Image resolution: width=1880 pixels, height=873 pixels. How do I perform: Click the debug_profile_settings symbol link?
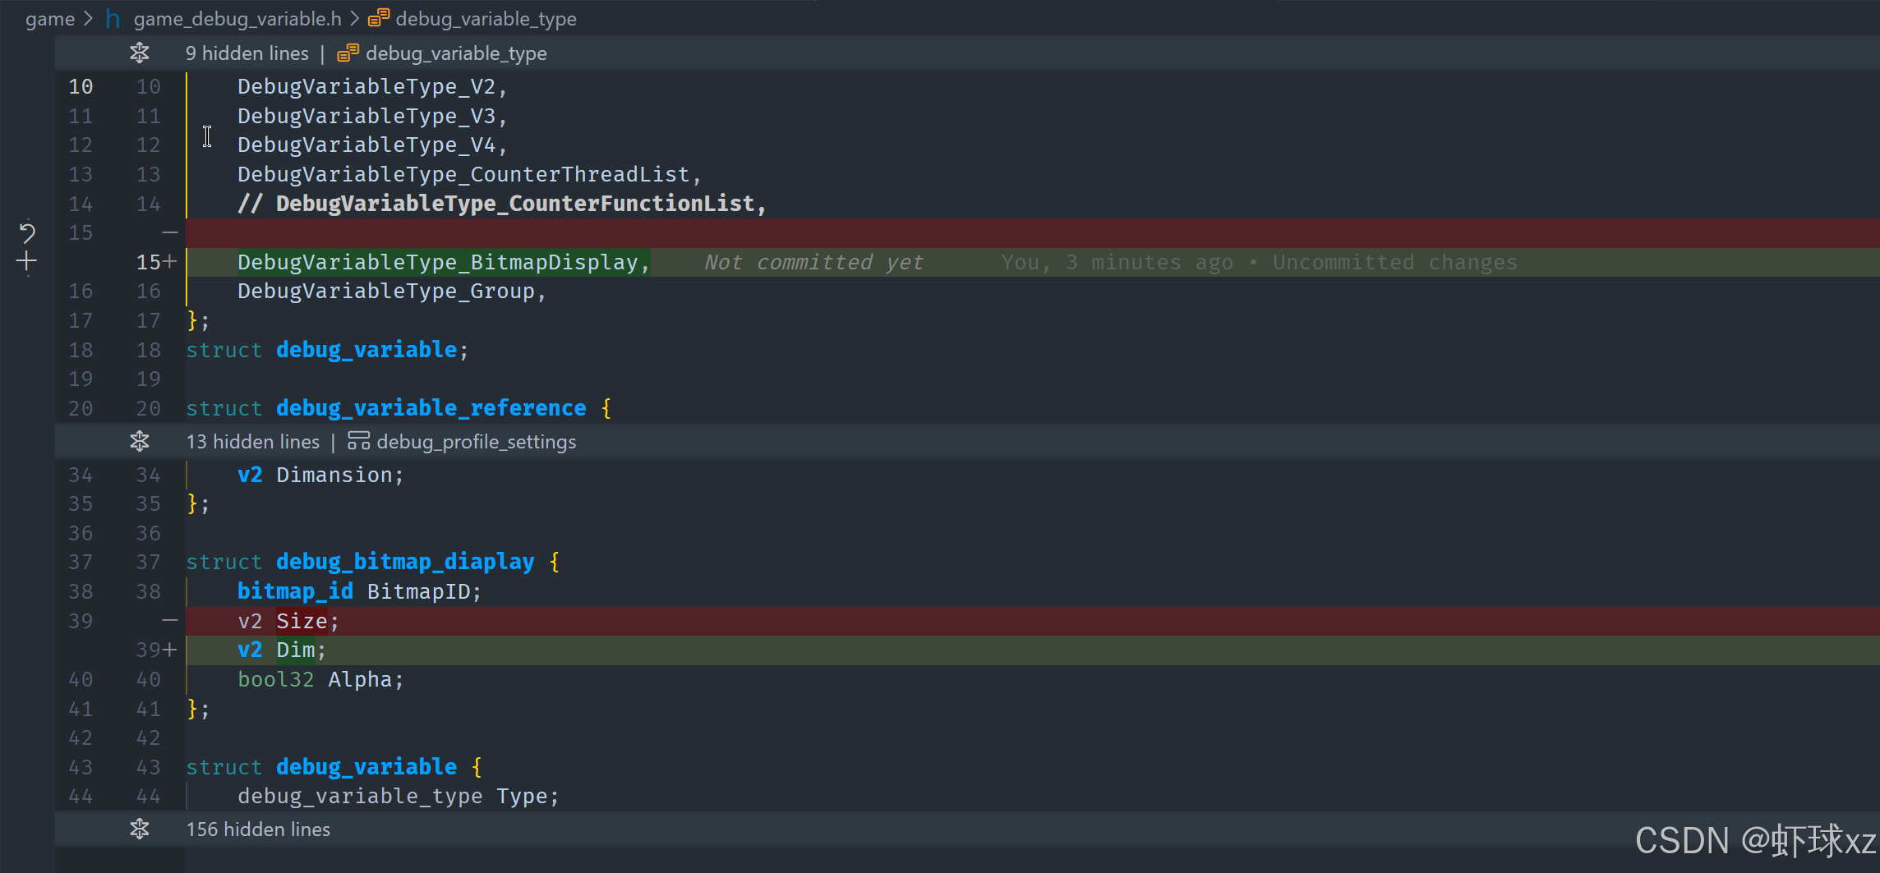click(x=477, y=442)
